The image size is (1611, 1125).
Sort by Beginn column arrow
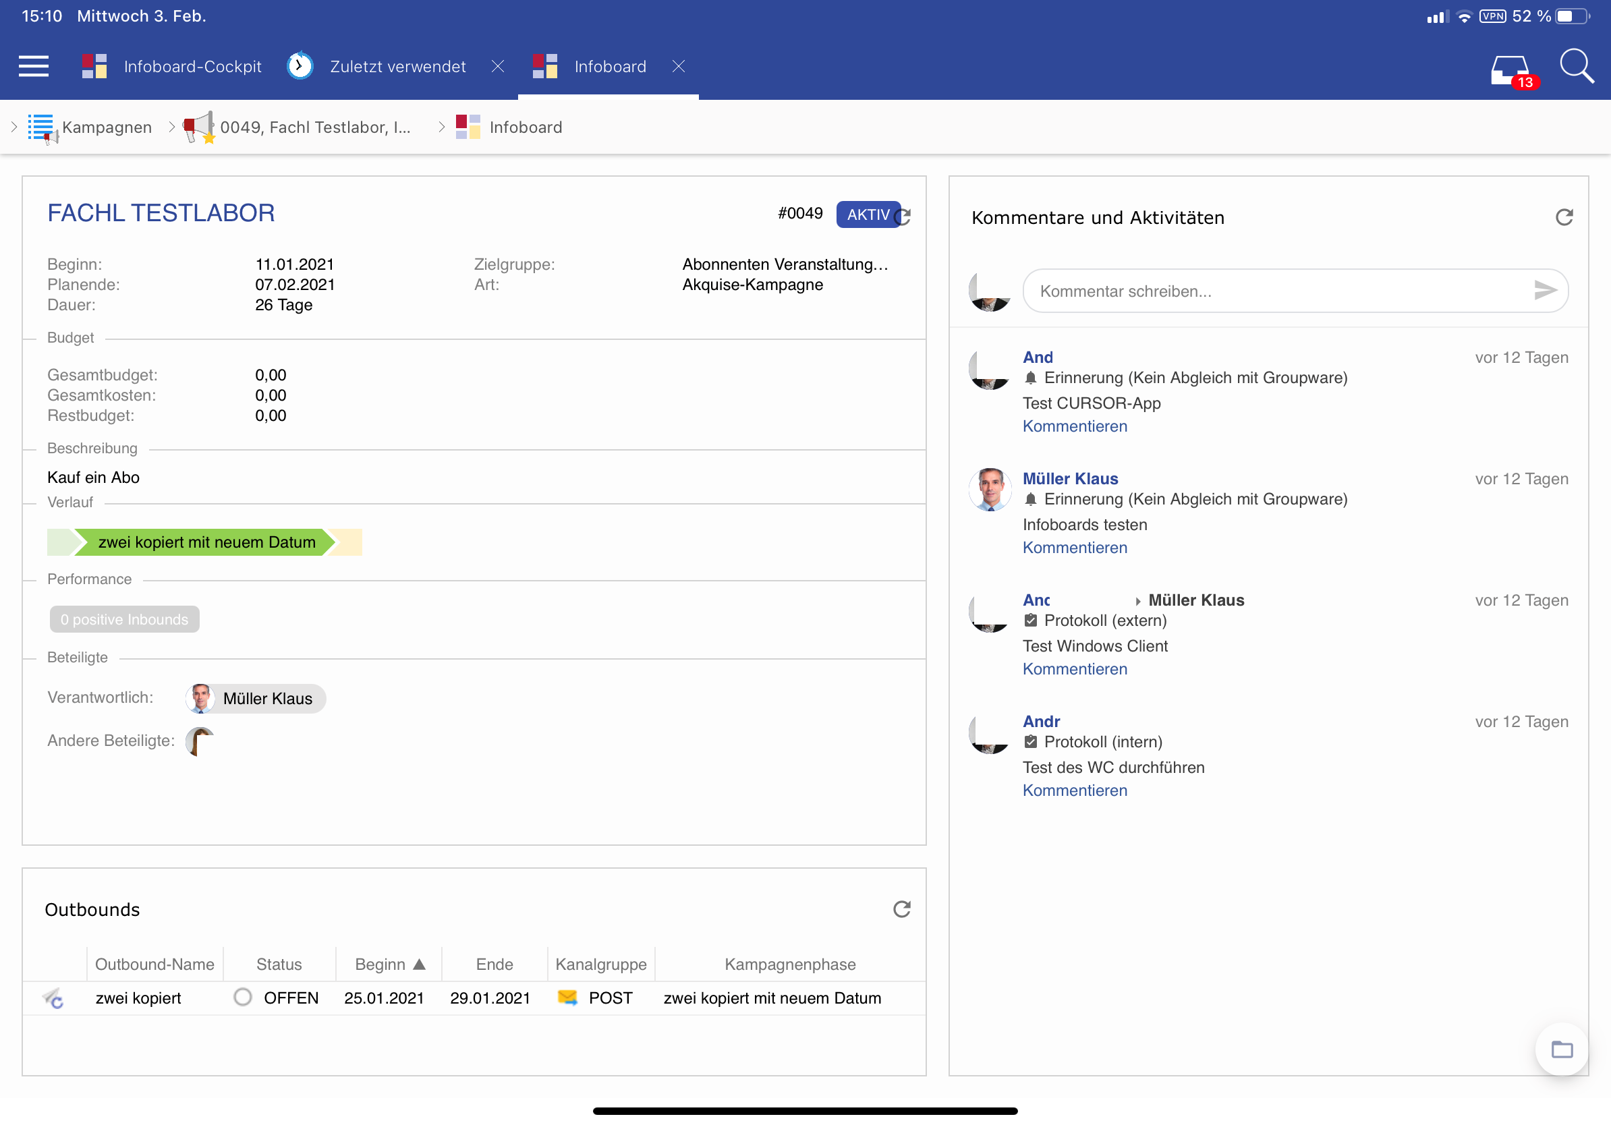[420, 964]
